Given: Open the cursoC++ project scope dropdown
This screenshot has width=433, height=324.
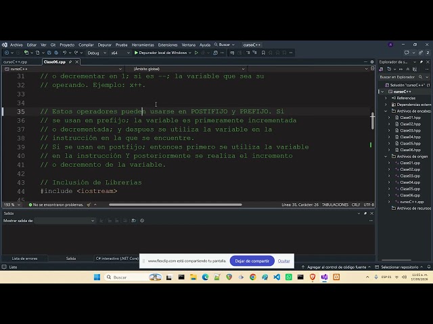Looking at the screenshot, I should [63, 69].
